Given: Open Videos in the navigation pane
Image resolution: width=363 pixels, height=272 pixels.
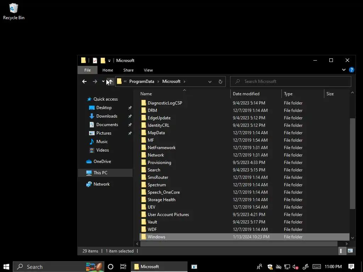Looking at the screenshot, I should click(x=102, y=150).
